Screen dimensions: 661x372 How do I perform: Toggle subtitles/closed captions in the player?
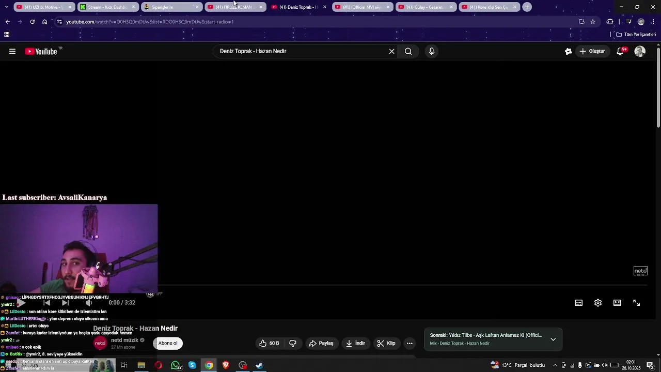pyautogui.click(x=579, y=303)
